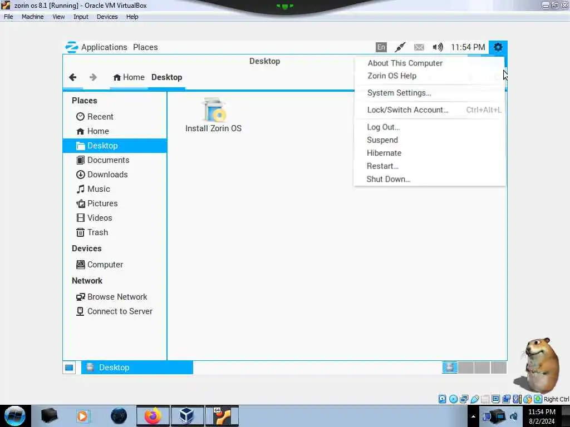The width and height of the screenshot is (570, 427).
Task: Switch to the second workspace in switcher
Action: pyautogui.click(x=466, y=368)
